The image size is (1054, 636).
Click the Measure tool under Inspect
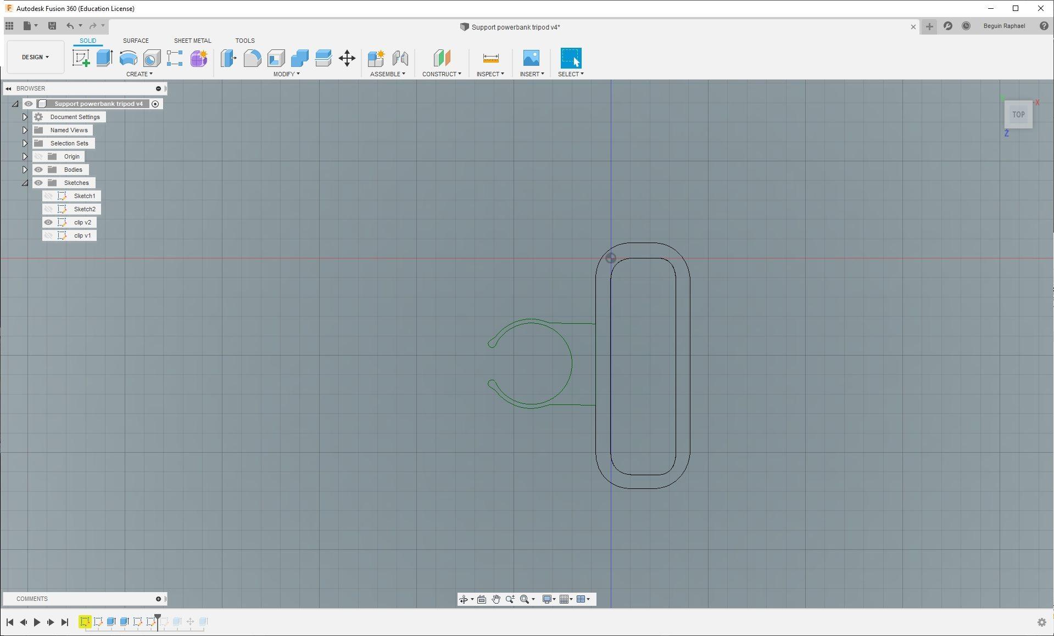click(x=490, y=58)
